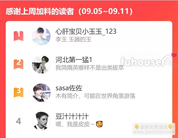Open avatar of 豆汁汁汁汁
Image resolution: width=178 pixels, height=138 pixels.
41,121
